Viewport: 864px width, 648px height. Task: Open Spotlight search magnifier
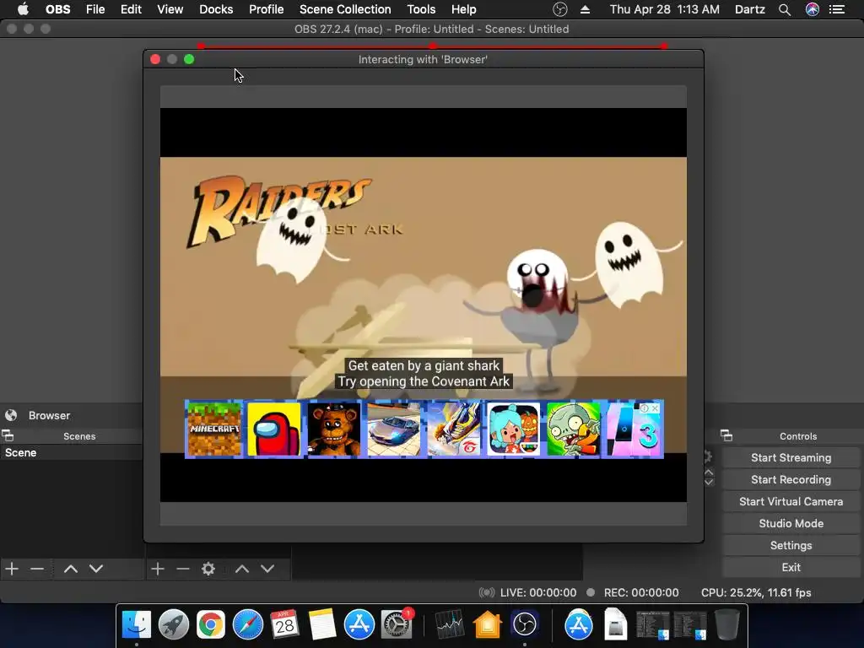[x=785, y=9]
